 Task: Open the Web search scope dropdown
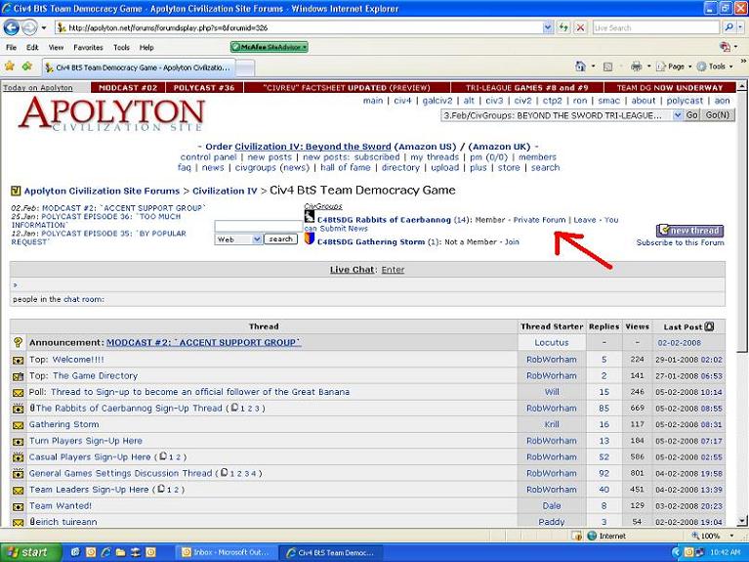coord(257,239)
